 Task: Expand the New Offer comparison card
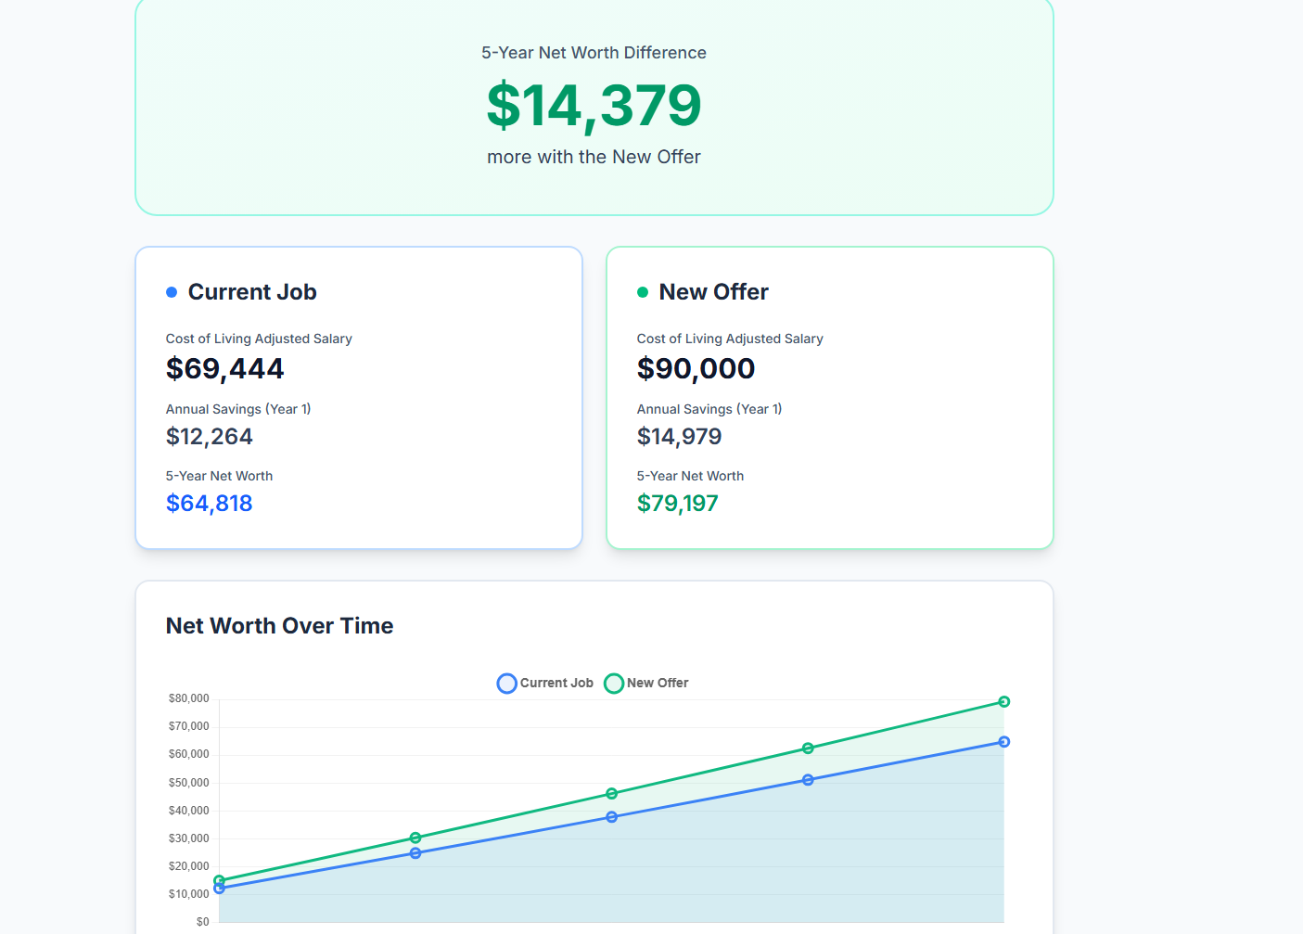[829, 396]
